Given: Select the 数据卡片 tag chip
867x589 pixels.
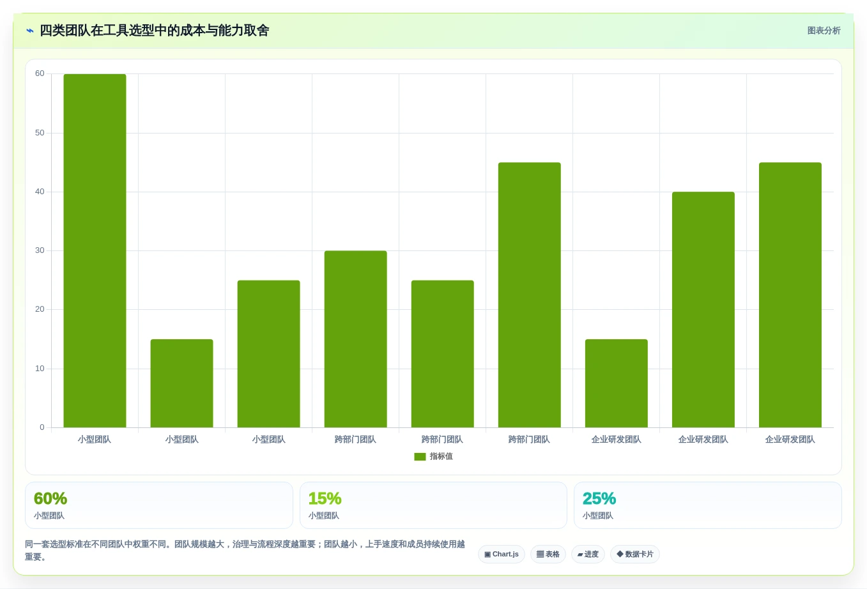Looking at the screenshot, I should (635, 555).
